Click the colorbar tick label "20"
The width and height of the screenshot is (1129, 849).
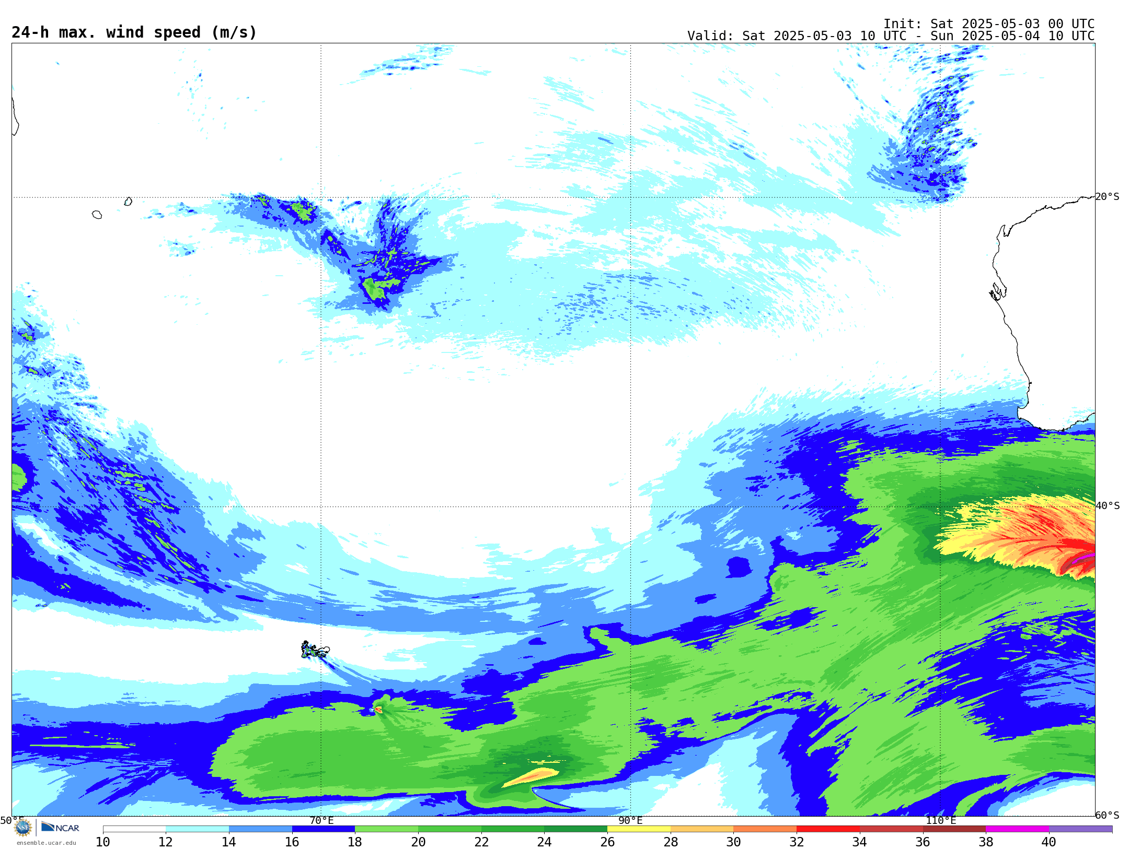[418, 842]
